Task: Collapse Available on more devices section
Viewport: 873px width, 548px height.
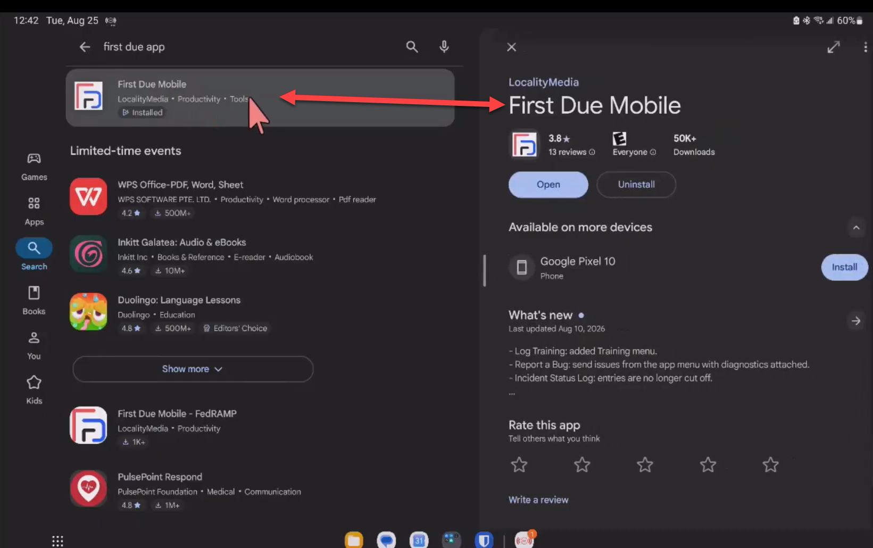Action: (856, 228)
